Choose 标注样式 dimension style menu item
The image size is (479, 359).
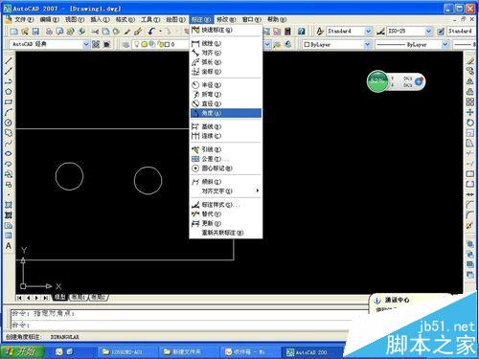pos(226,205)
